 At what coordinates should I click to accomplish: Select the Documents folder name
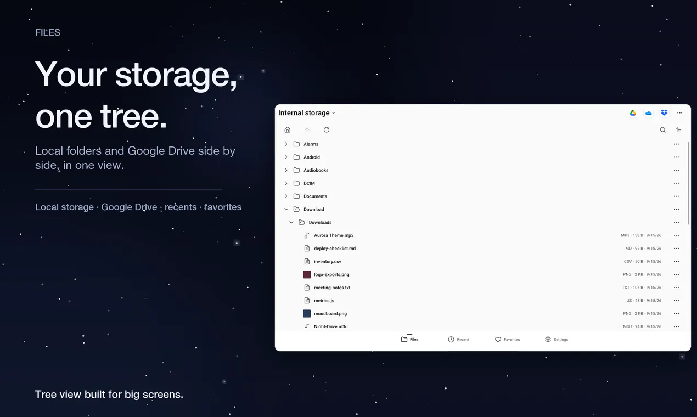pos(315,196)
